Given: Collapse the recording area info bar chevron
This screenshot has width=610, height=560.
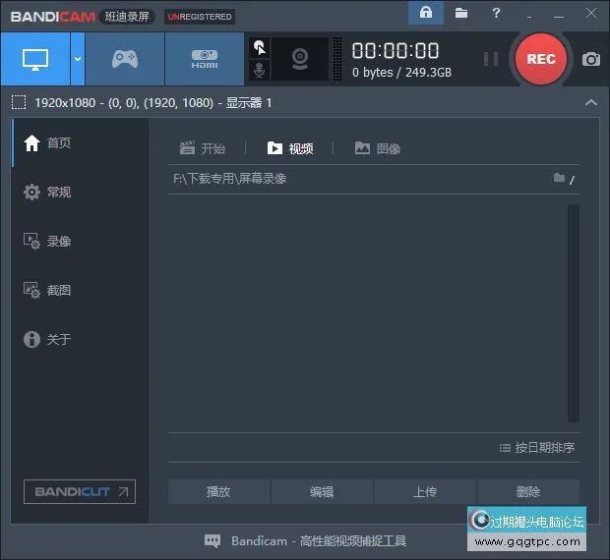Looking at the screenshot, I should point(590,103).
